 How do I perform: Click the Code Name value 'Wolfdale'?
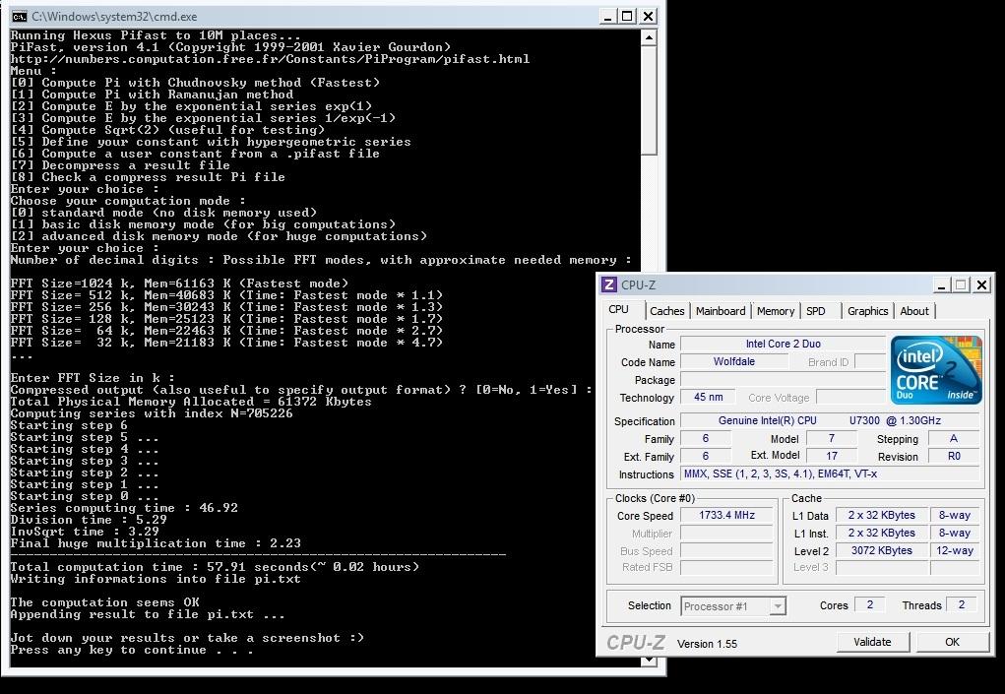[734, 361]
